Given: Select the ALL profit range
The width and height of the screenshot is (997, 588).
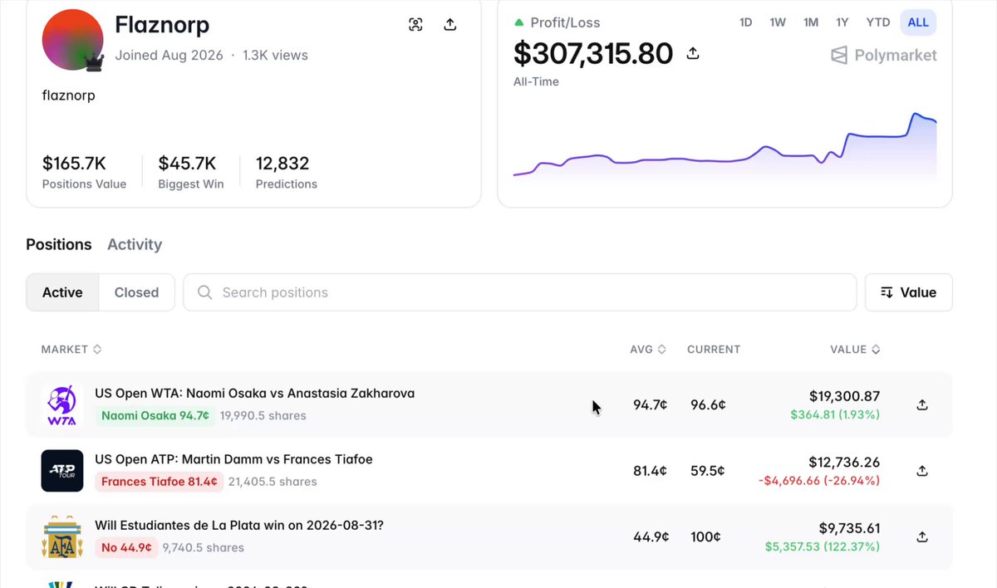Looking at the screenshot, I should click(918, 22).
